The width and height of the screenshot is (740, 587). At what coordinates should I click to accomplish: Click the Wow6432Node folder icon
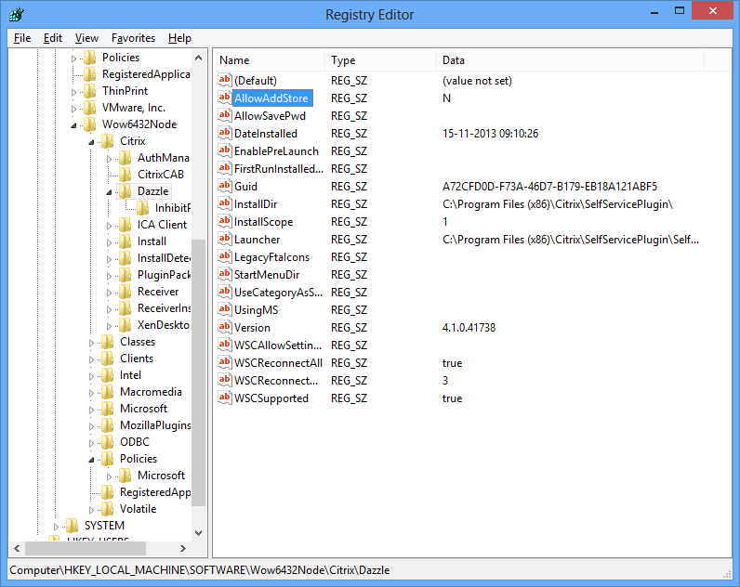click(89, 124)
